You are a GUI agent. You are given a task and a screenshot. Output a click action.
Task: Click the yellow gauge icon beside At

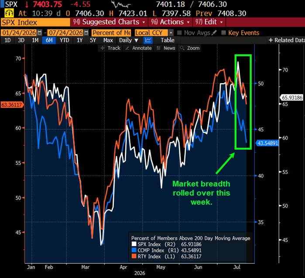click(x=9, y=13)
